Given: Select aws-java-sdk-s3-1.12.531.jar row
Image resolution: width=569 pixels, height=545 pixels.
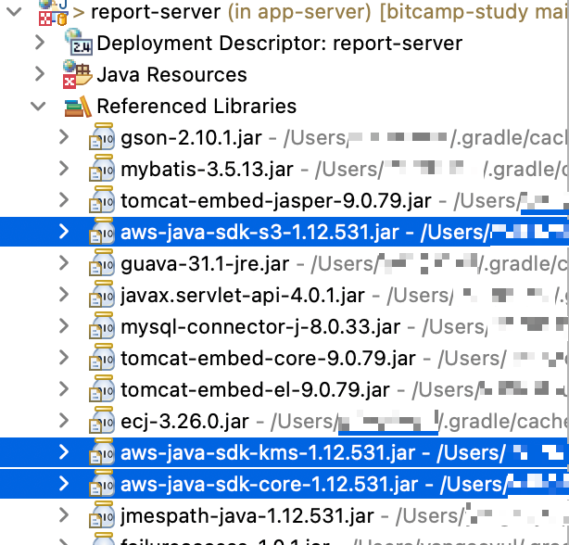Looking at the screenshot, I should tap(284, 232).
